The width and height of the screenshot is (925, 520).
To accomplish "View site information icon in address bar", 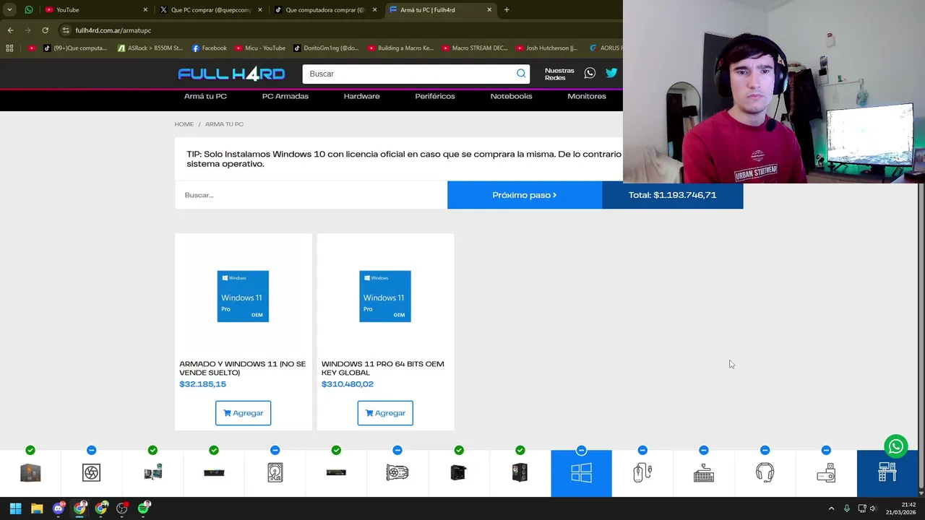I will click(x=66, y=30).
